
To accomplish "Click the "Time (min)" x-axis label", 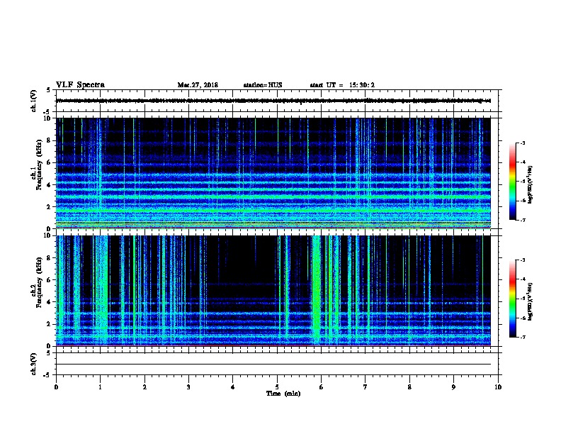I will pos(283,394).
